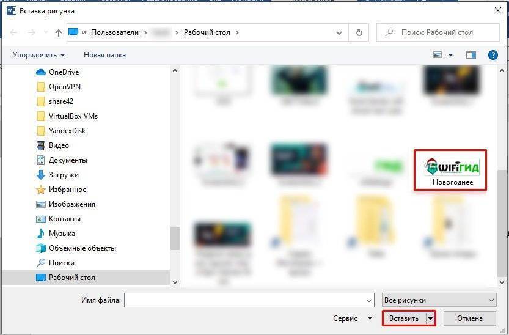Click the Вставить button
Viewport: 509px width, 335px height.
coord(404,318)
